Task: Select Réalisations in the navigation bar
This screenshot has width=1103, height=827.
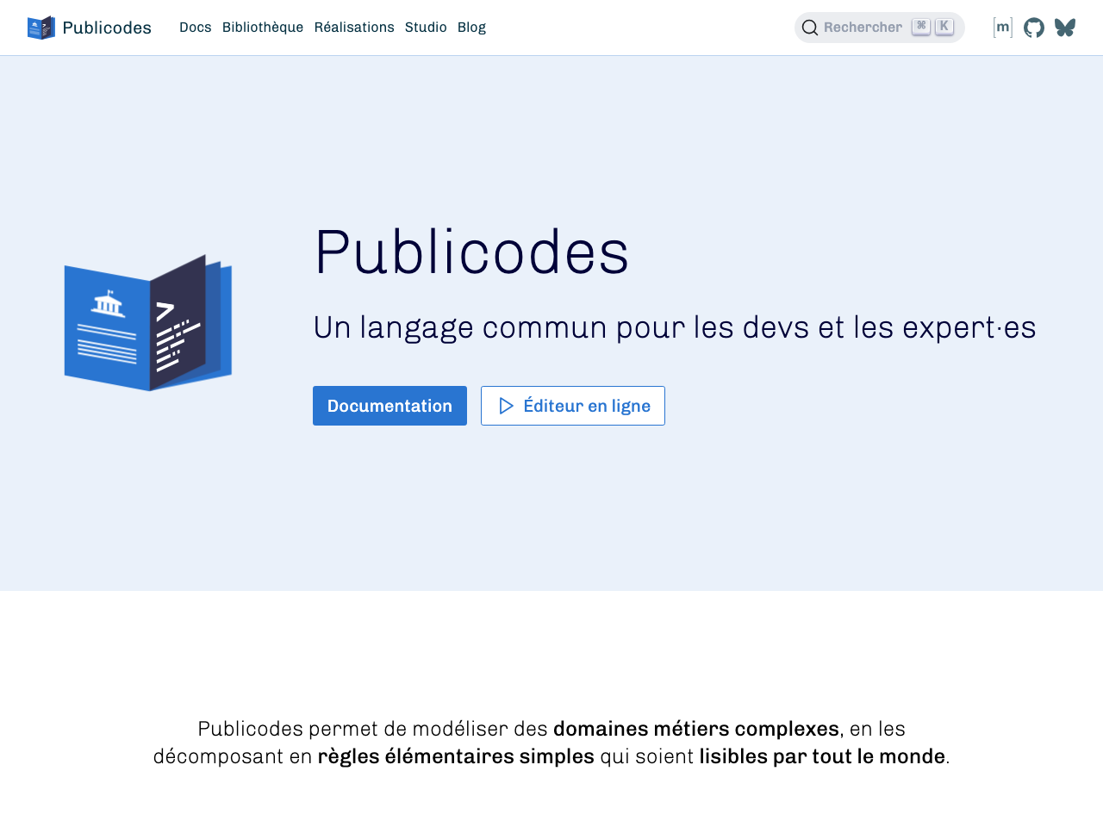Action: click(354, 26)
